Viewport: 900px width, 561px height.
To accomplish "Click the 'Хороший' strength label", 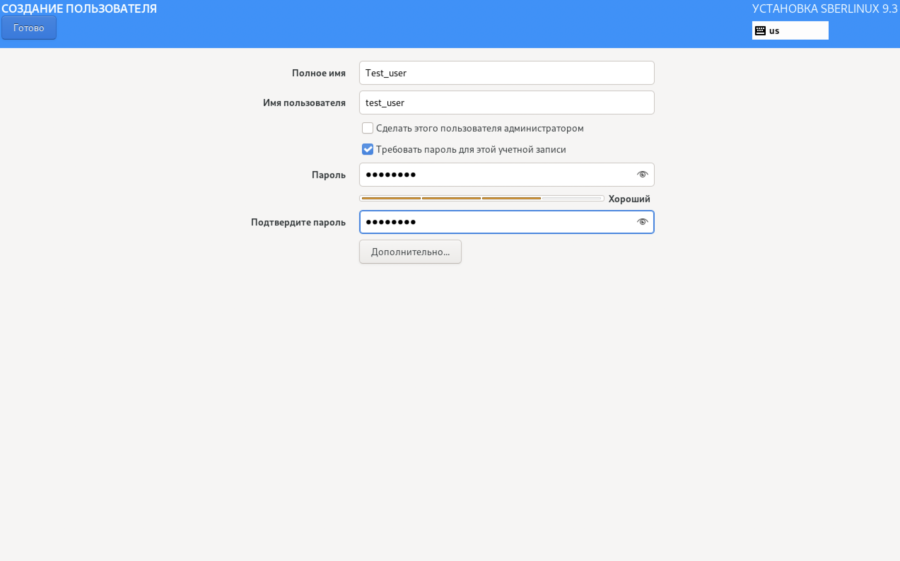I will point(629,199).
